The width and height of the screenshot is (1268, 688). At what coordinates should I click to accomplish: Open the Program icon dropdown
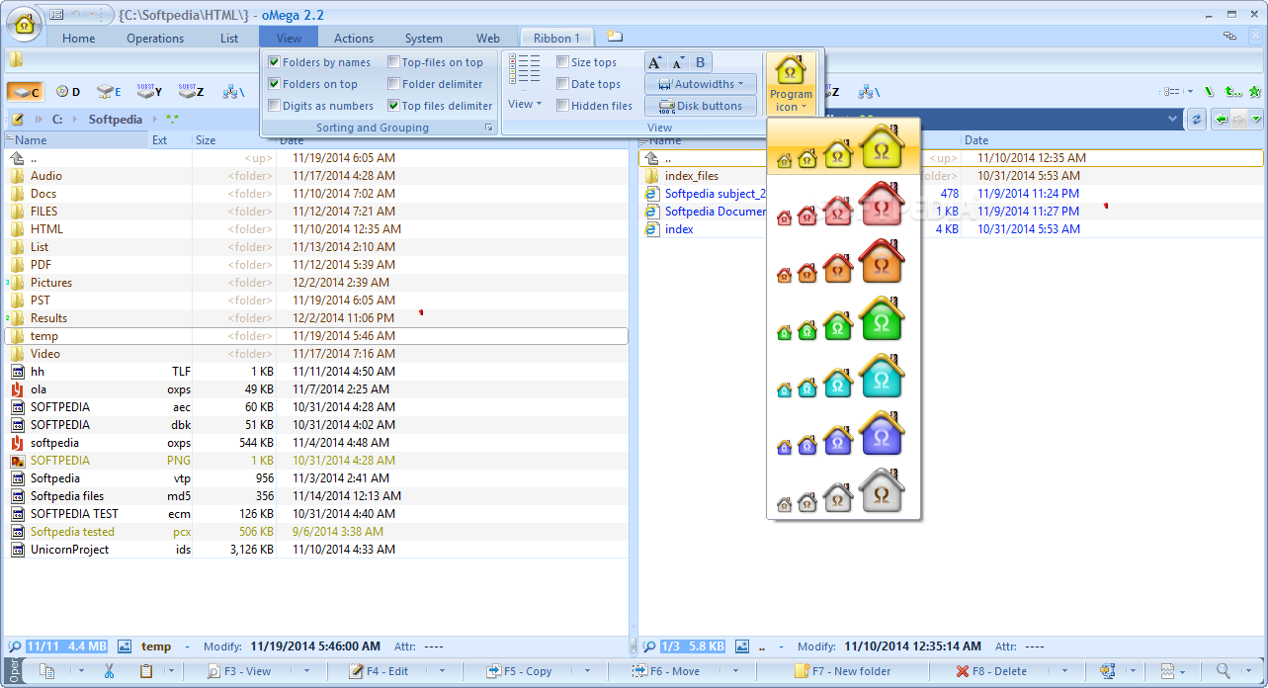click(x=791, y=84)
